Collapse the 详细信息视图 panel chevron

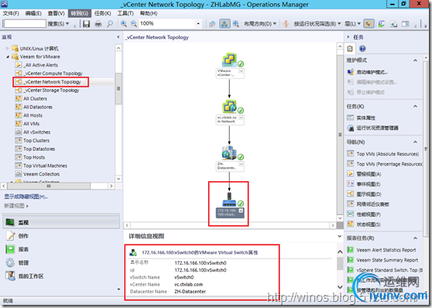tap(340, 236)
